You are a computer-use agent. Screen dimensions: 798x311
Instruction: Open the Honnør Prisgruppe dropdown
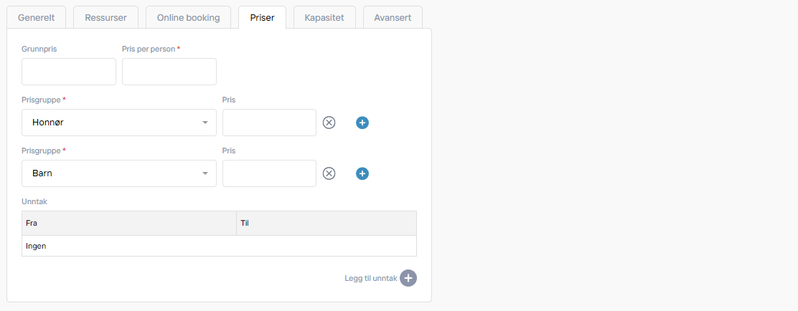pos(118,123)
